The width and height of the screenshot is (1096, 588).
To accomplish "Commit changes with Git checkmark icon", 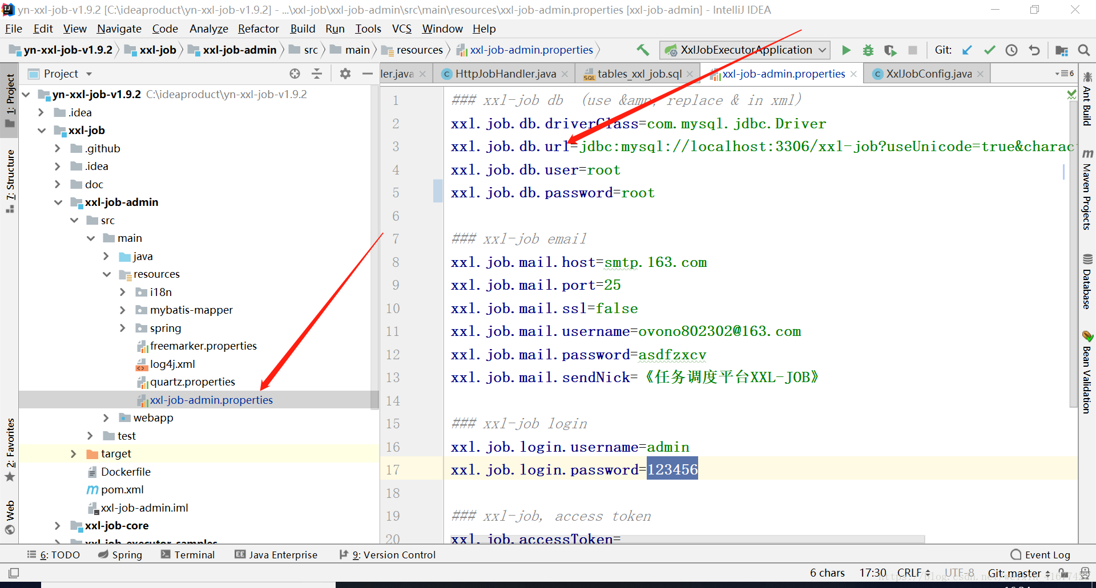I will 989,50.
